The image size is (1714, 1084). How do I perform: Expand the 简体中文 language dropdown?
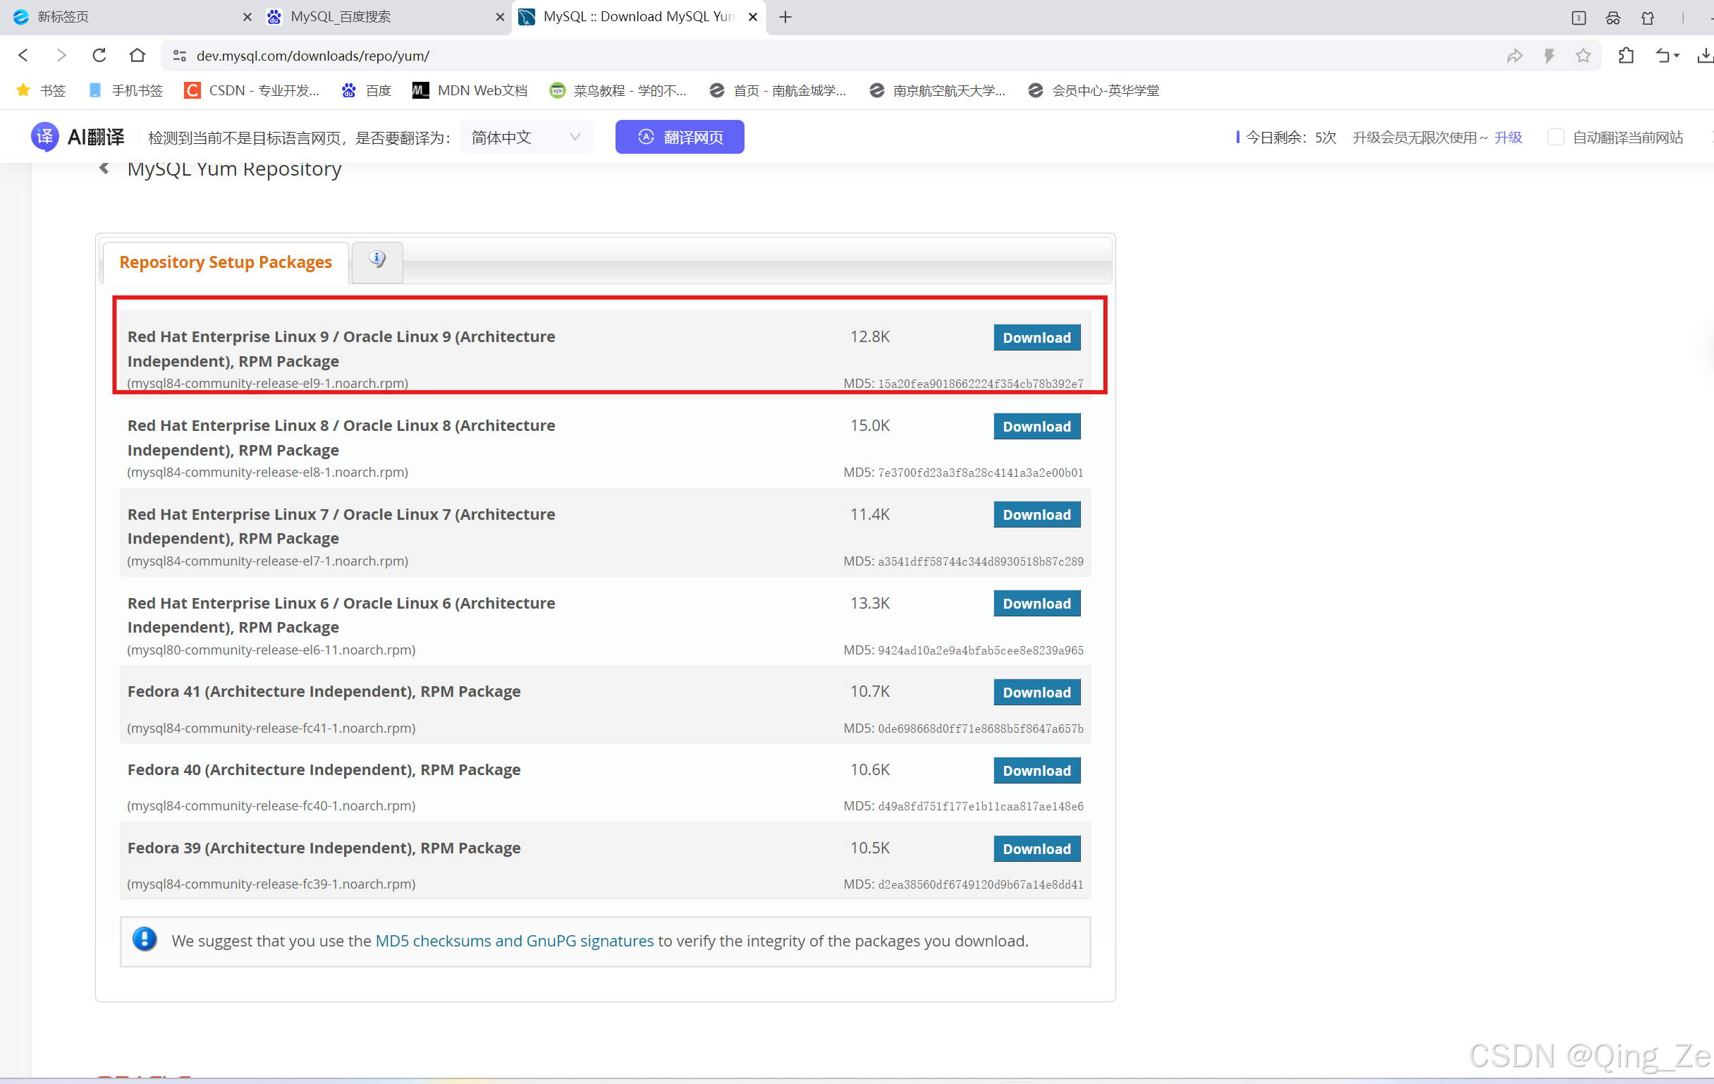[x=525, y=137]
